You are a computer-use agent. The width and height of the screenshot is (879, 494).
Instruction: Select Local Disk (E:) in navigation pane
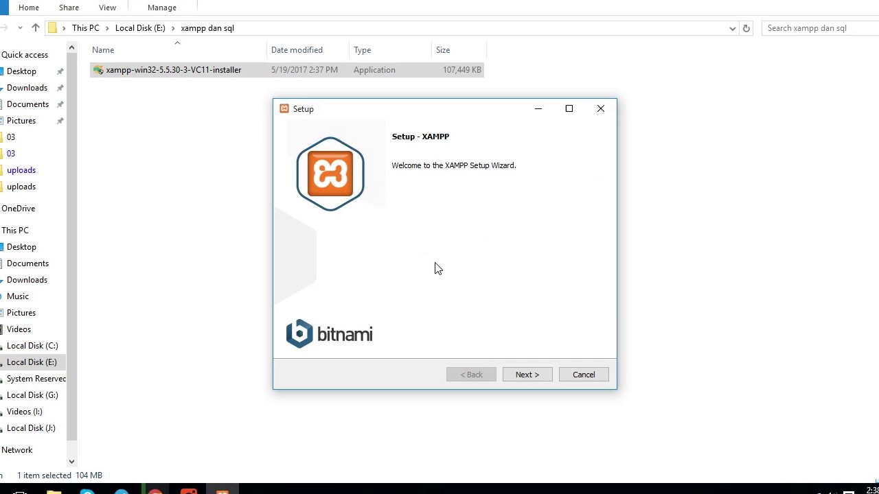(32, 362)
